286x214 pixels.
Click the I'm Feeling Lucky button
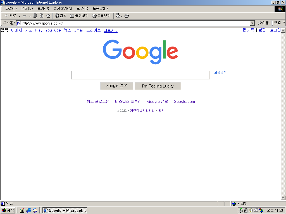[158, 86]
